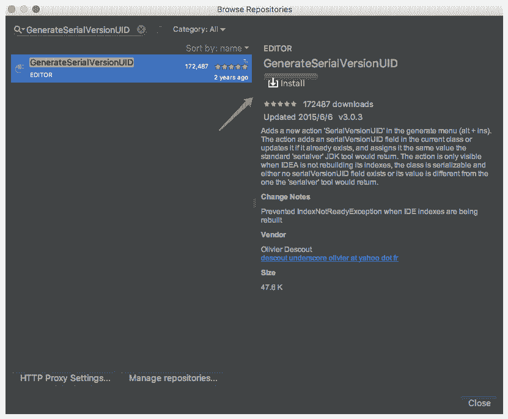Expand the Category: All dropdown
This screenshot has height=419, width=508.
click(x=199, y=29)
